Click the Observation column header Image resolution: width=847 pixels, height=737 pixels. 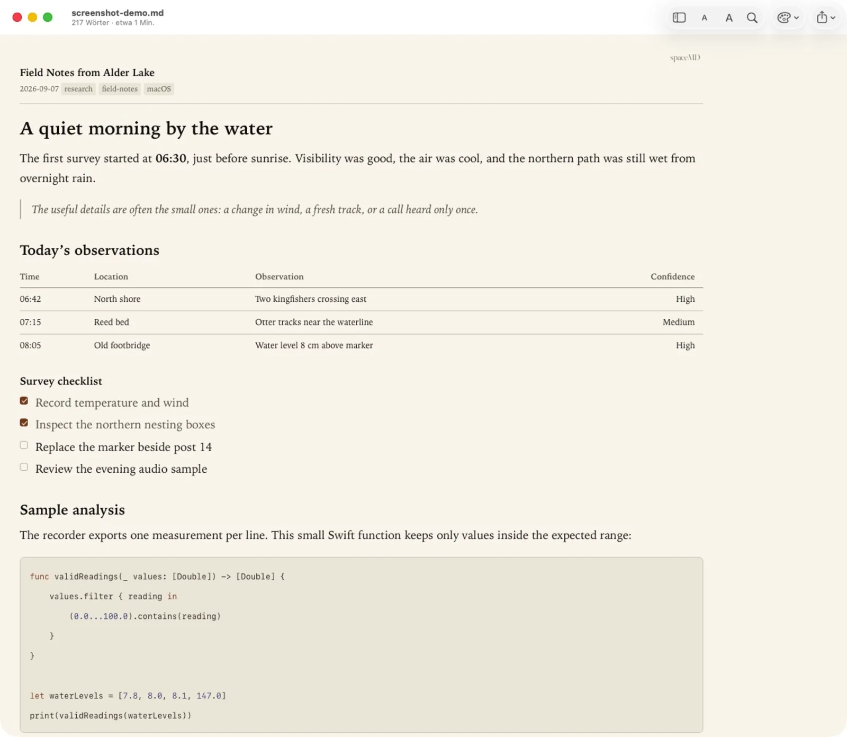coord(280,276)
